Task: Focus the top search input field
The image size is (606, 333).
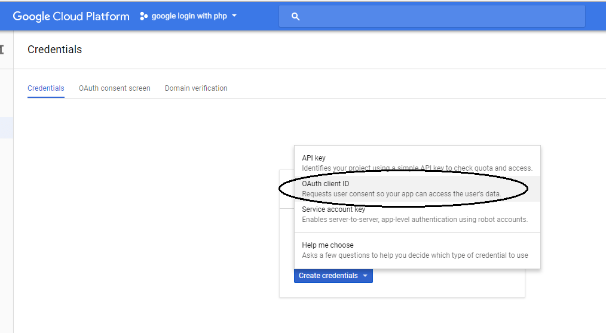Action: click(431, 16)
